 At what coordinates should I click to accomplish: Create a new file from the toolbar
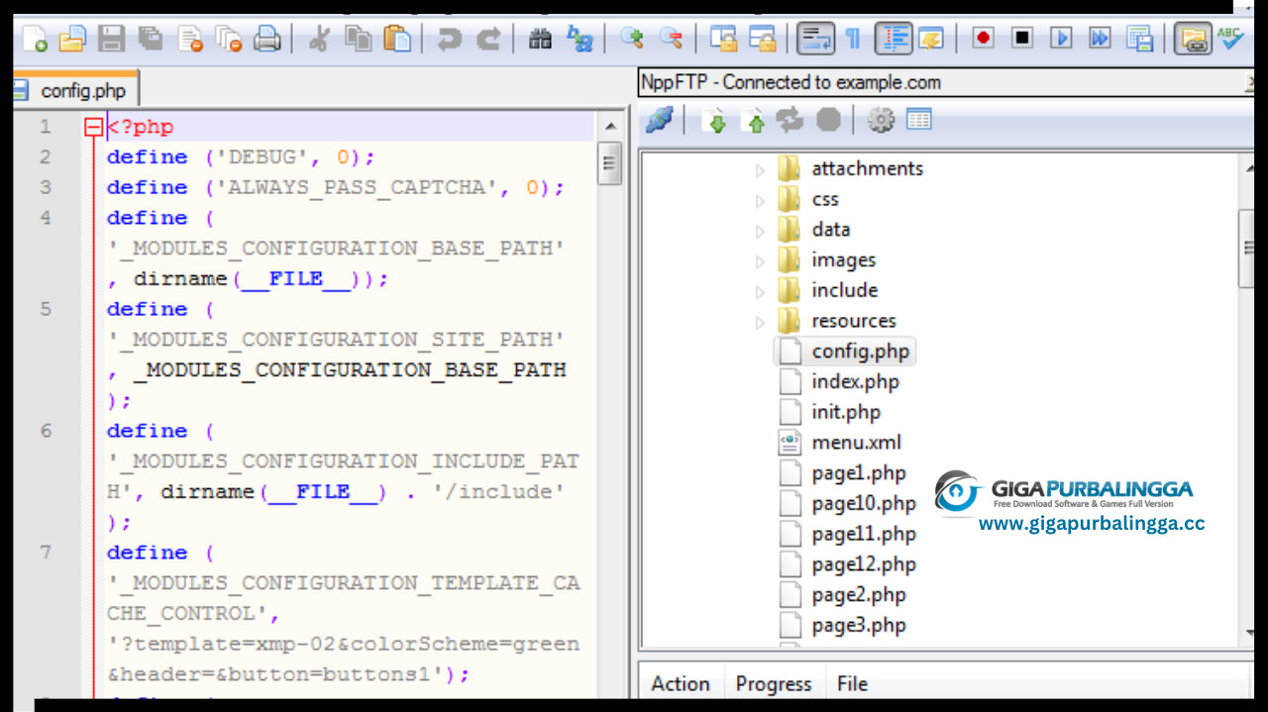pyautogui.click(x=35, y=39)
